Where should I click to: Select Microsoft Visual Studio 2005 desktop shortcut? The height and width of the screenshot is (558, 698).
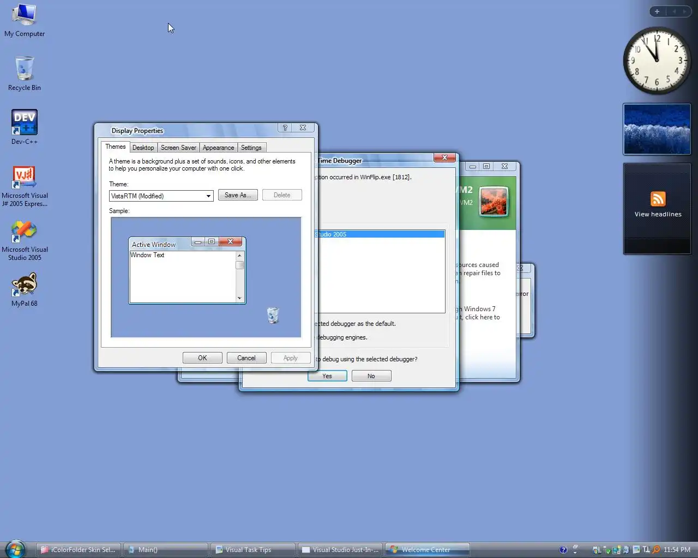[x=25, y=240]
